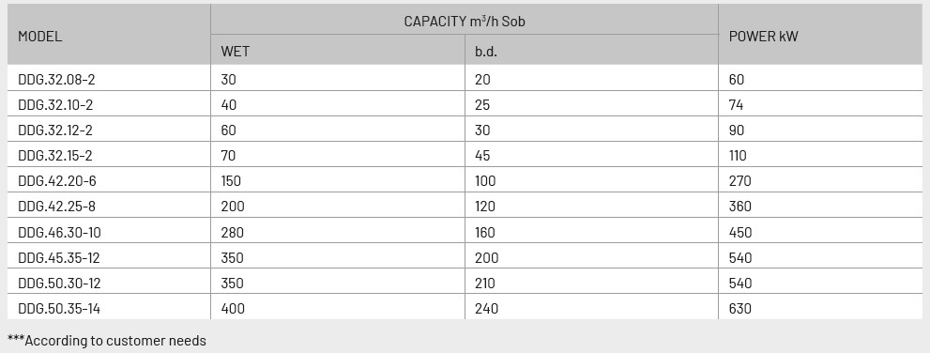Click the b.d. sub-column header
930x353 pixels.
point(486,52)
